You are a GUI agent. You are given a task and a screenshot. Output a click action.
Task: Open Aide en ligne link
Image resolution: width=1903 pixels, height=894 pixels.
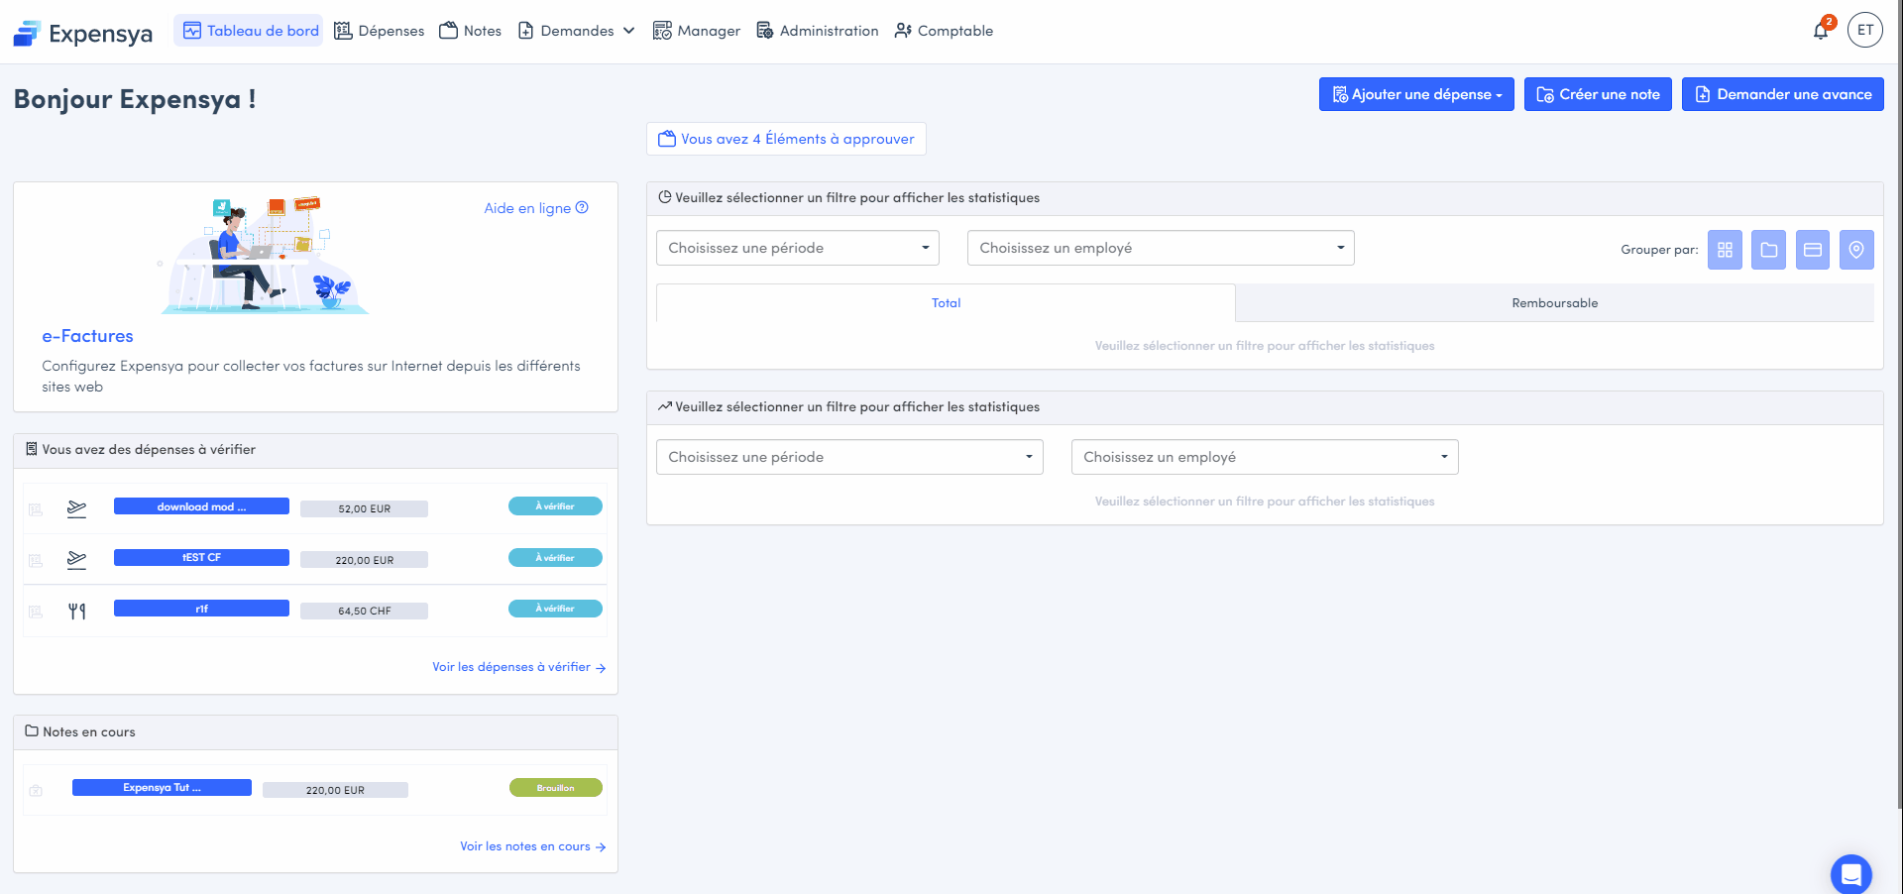(536, 208)
